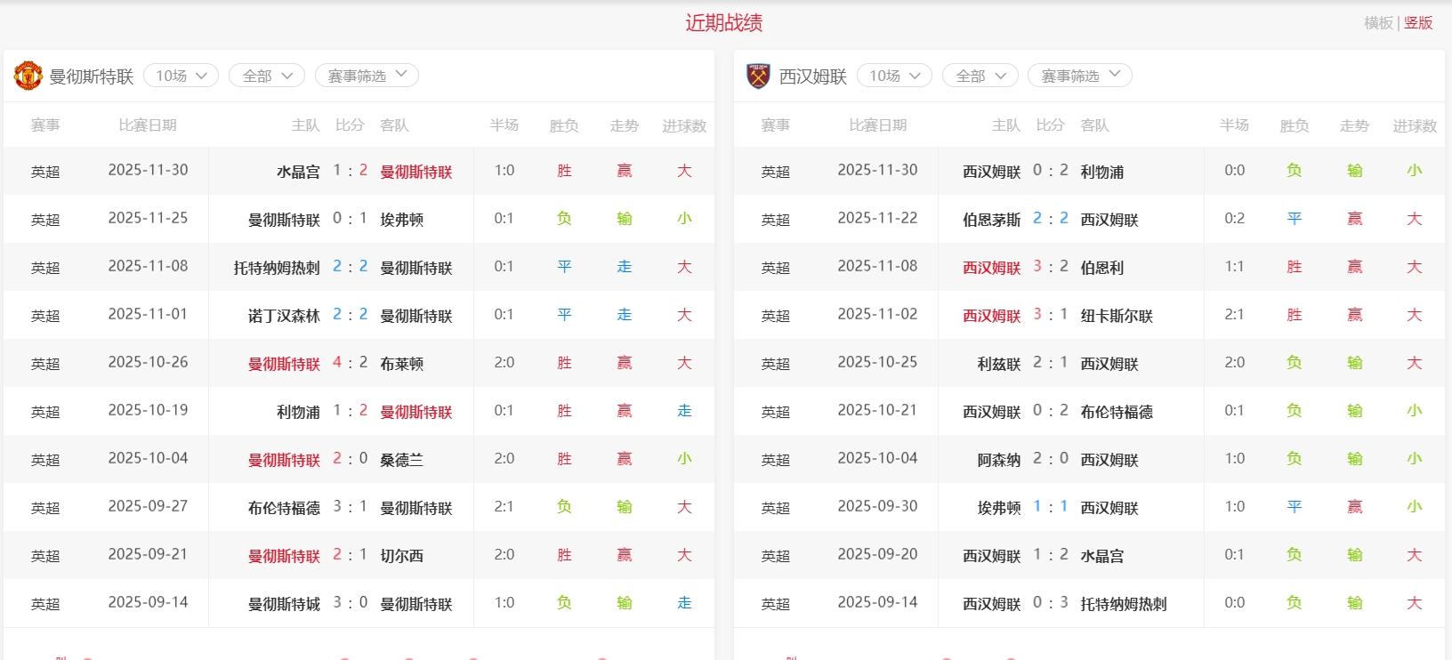
Task: Click the 进球数 column header for Manchester United
Action: [683, 125]
